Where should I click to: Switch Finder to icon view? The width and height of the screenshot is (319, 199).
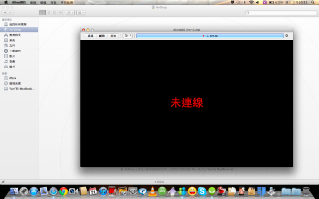[x=42, y=12]
